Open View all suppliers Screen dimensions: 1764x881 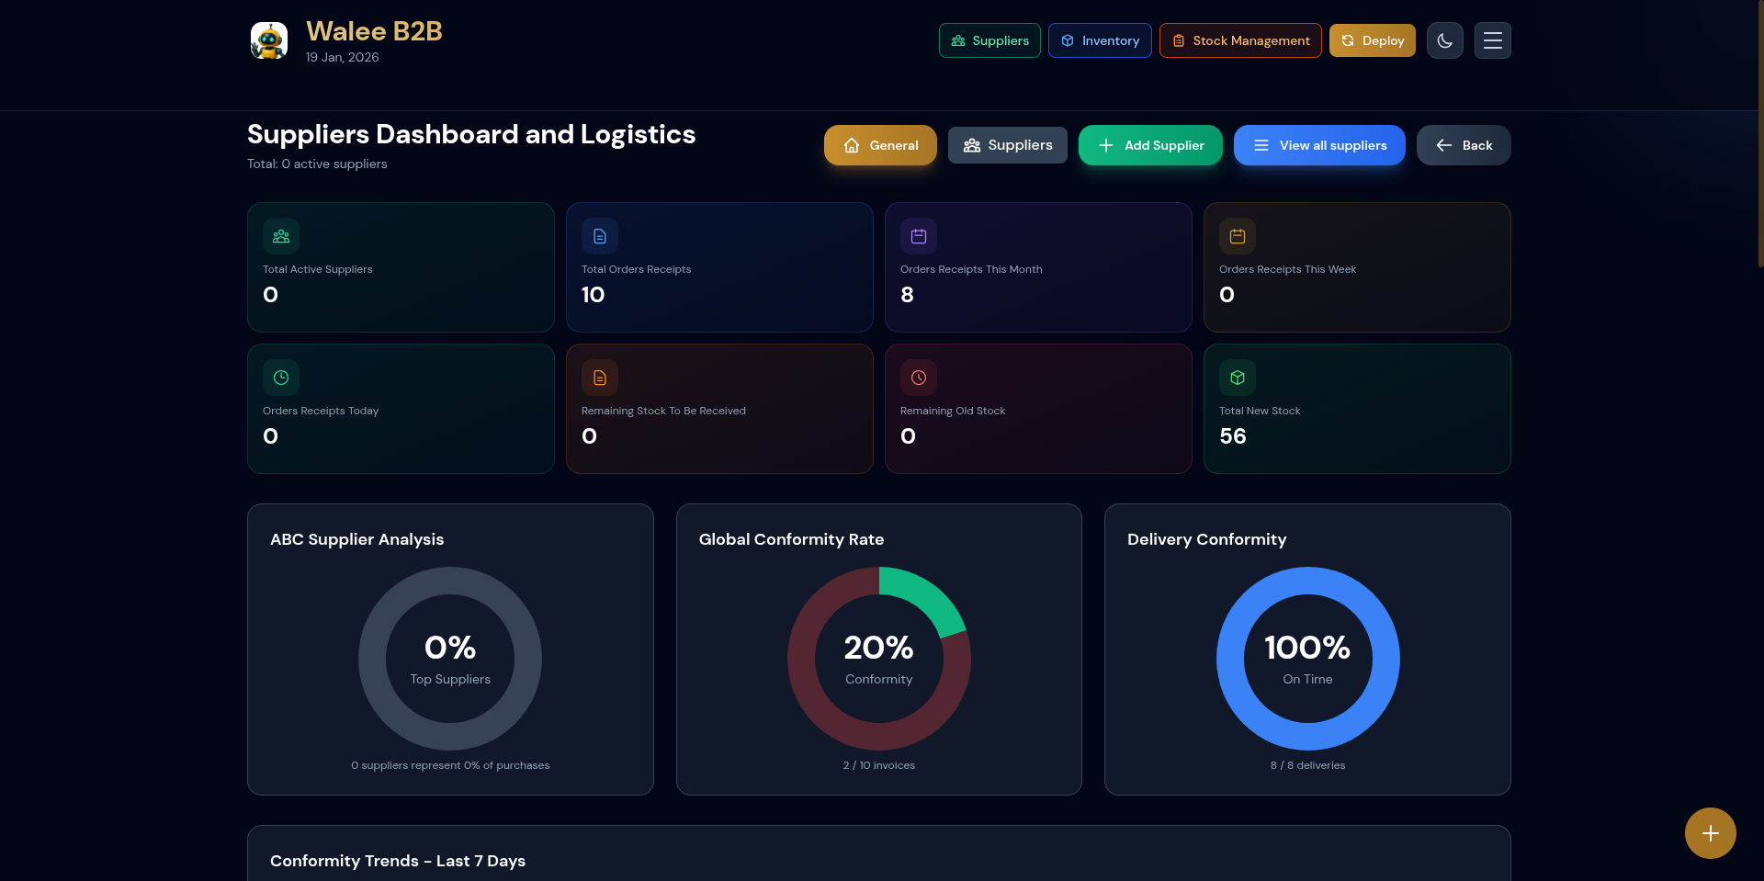1318,145
